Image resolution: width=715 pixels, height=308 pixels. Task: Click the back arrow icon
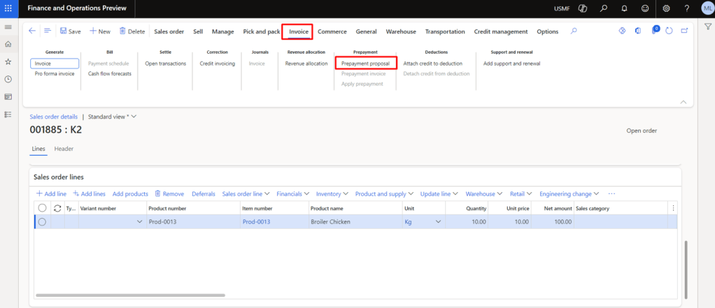(x=32, y=31)
